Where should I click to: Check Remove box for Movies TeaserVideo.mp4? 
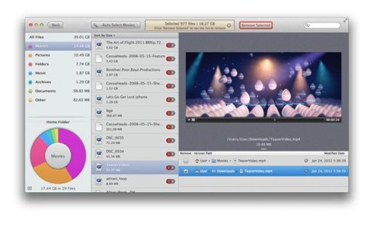pos(186,161)
